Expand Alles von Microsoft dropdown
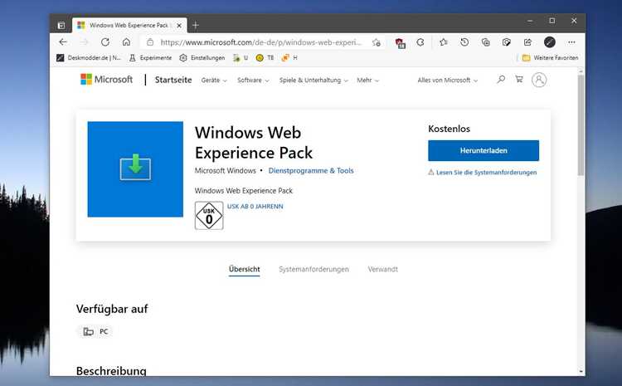Image resolution: width=622 pixels, height=386 pixels. point(448,81)
